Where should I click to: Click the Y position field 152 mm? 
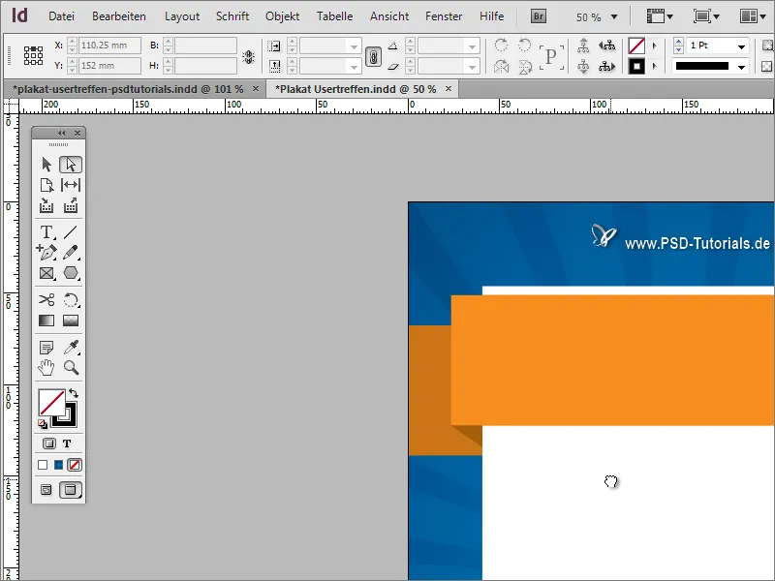pyautogui.click(x=109, y=66)
